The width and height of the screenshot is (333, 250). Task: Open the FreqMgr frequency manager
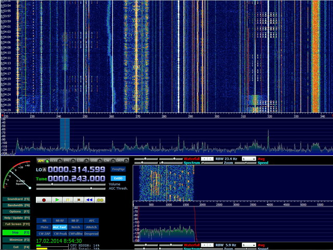coord(118,169)
